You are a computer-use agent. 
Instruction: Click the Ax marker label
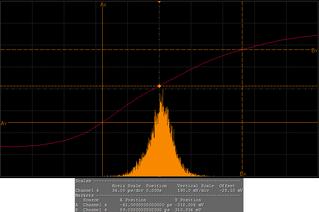tap(103, 5)
